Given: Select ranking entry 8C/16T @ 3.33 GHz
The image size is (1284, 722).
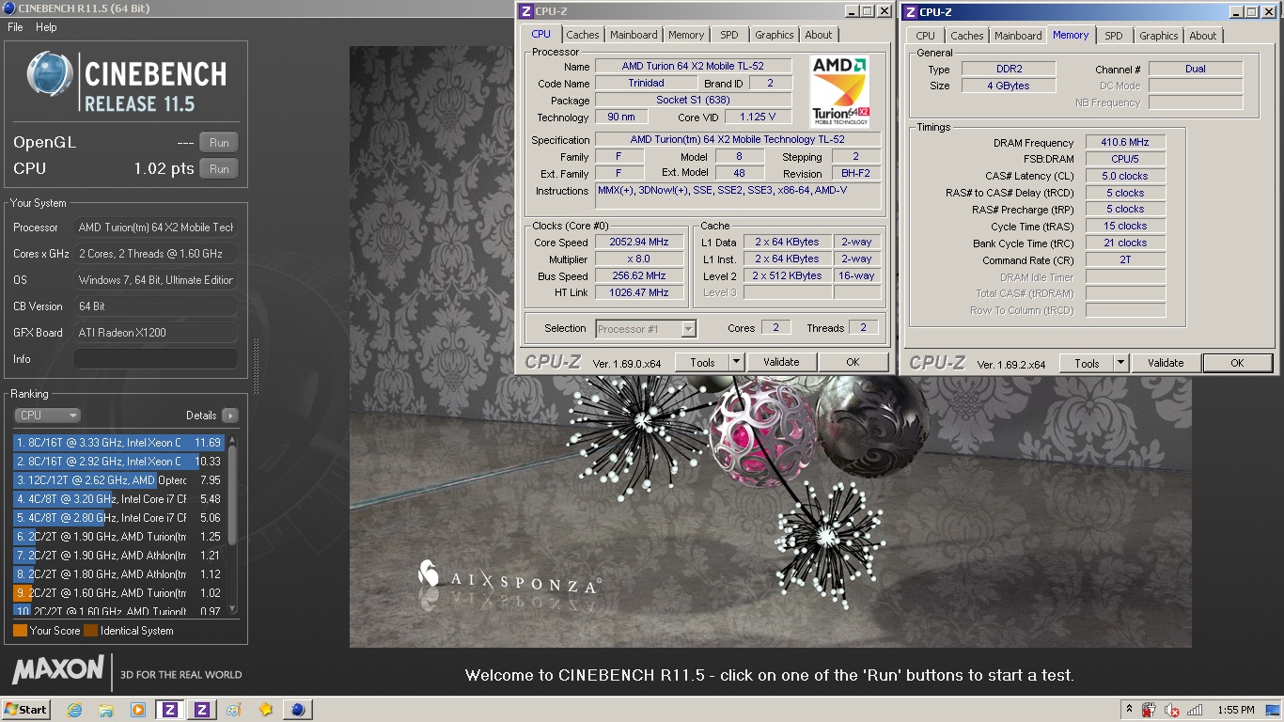Looking at the screenshot, I should coord(118,443).
